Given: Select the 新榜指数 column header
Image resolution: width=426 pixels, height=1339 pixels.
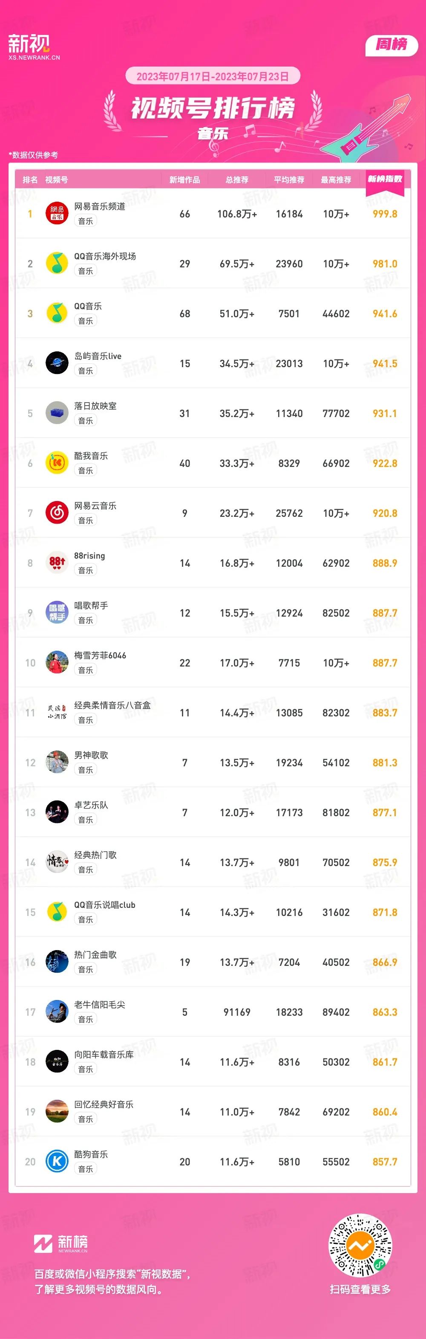Looking at the screenshot, I should pyautogui.click(x=385, y=180).
